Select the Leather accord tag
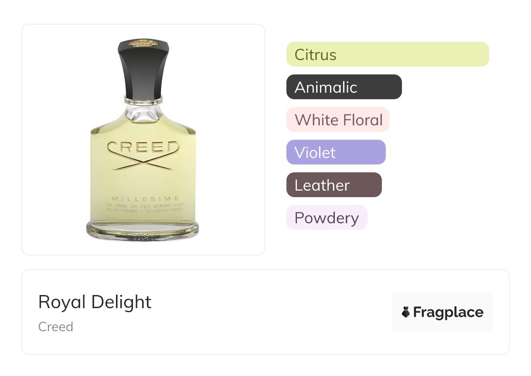The width and height of the screenshot is (531, 376). (x=334, y=185)
